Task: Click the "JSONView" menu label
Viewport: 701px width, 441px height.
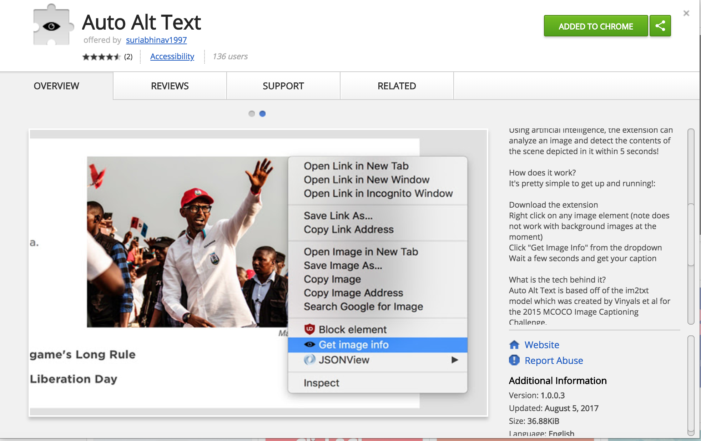Action: tap(344, 360)
